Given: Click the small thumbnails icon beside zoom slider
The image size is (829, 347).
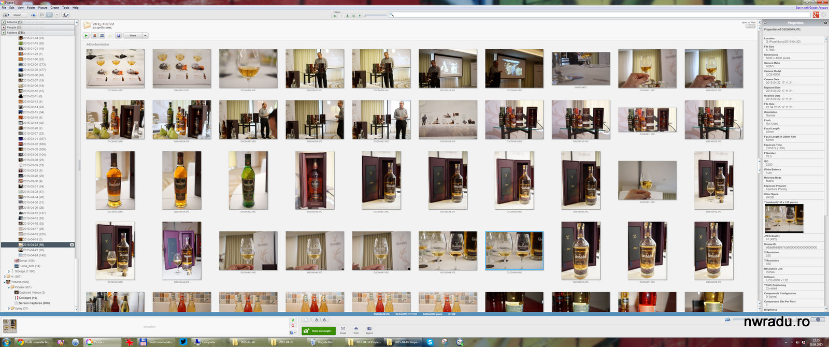Looking at the screenshot, I should [x=728, y=320].
